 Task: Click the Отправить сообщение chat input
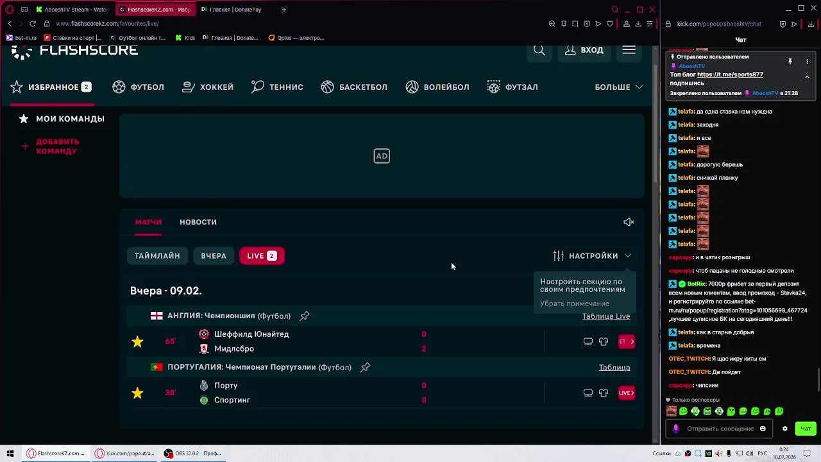(720, 429)
